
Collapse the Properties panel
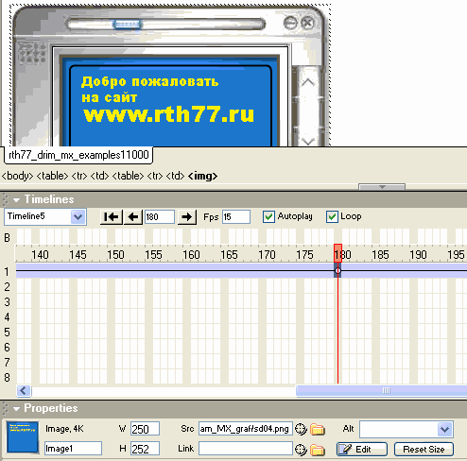click(x=16, y=409)
